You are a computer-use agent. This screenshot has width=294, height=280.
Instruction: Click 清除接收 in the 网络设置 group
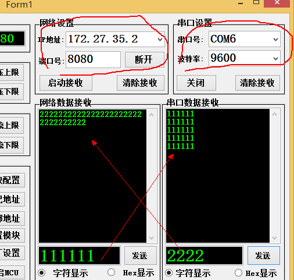coord(140,83)
